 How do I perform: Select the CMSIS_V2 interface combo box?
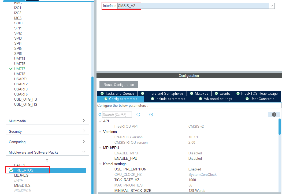196,6
